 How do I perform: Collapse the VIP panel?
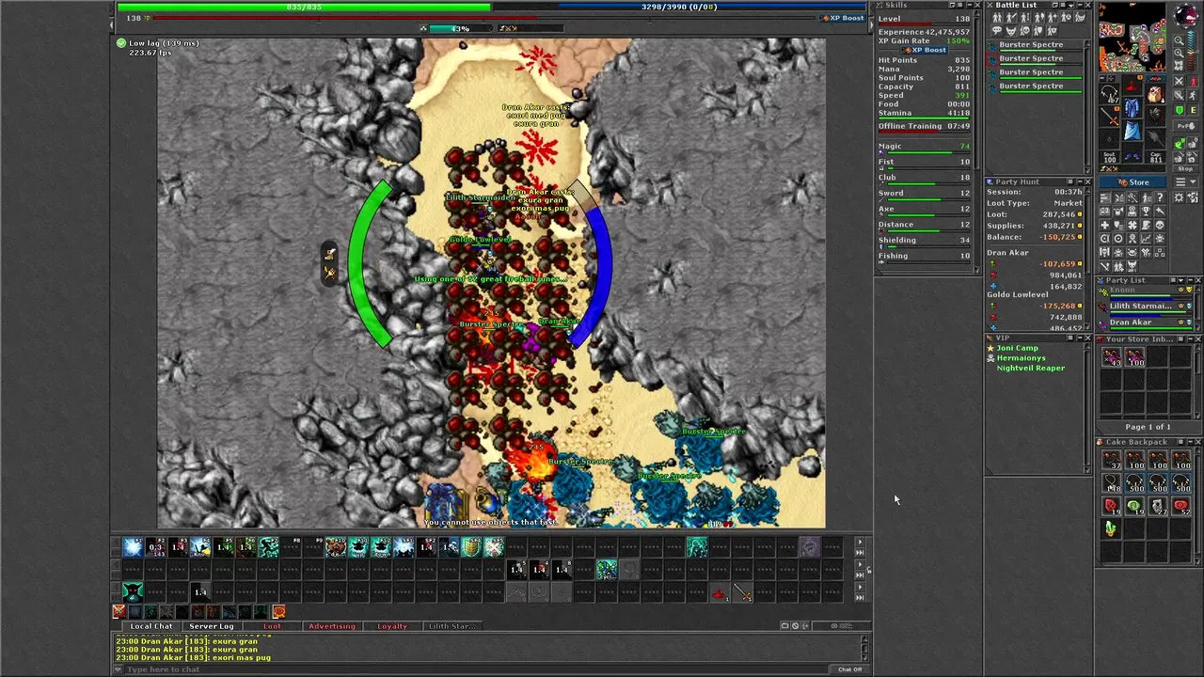tap(1080, 338)
